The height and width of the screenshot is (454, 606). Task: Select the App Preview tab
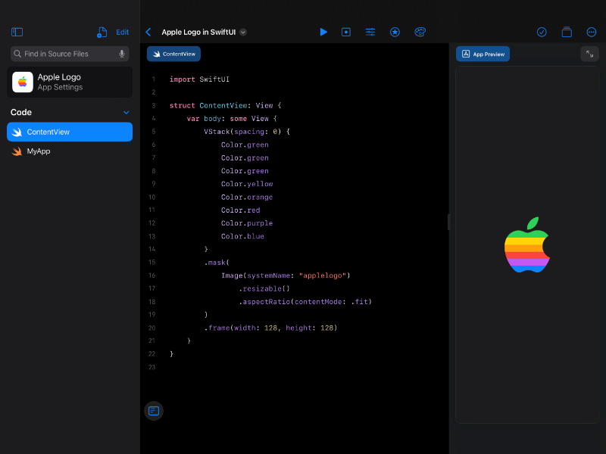(x=483, y=54)
